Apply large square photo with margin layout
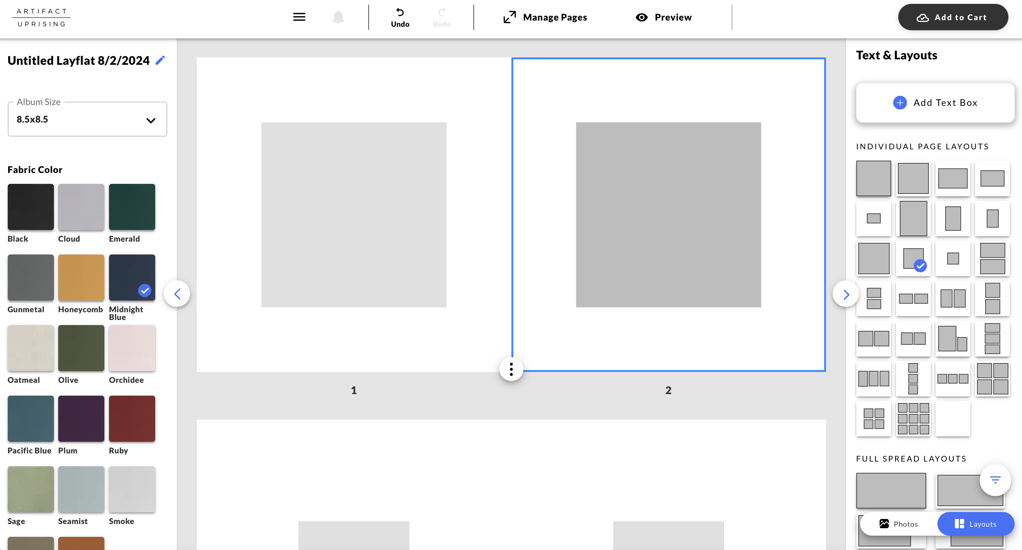 913,178
